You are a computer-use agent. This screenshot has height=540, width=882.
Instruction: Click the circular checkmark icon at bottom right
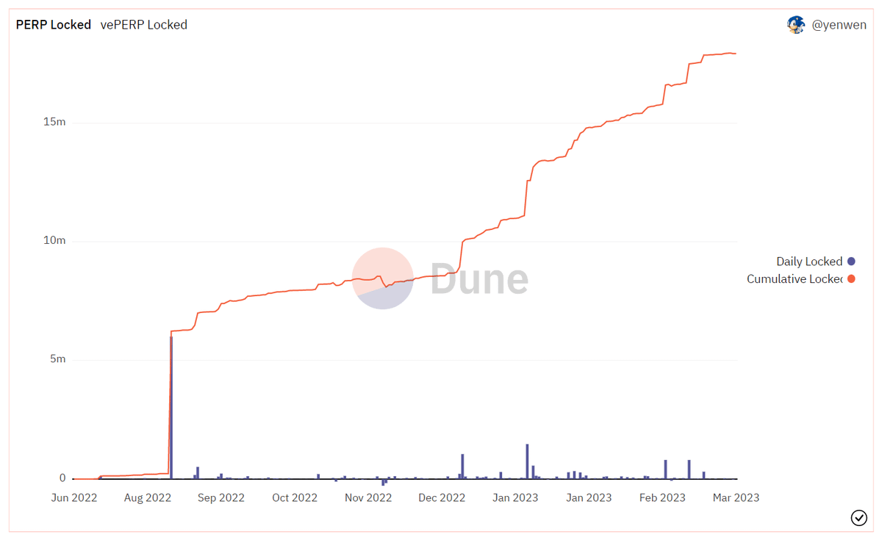pos(858,518)
